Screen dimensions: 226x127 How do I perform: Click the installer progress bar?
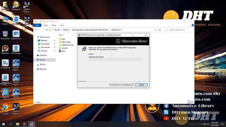[115, 60]
